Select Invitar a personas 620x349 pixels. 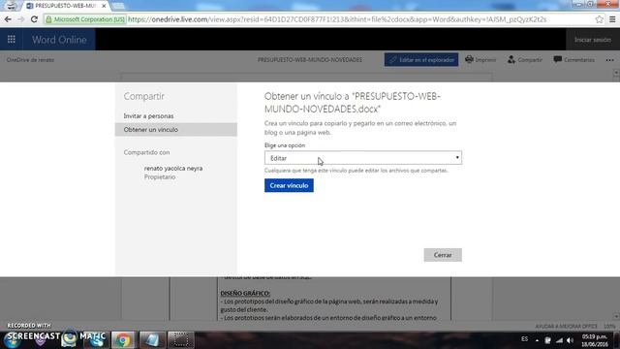click(148, 116)
